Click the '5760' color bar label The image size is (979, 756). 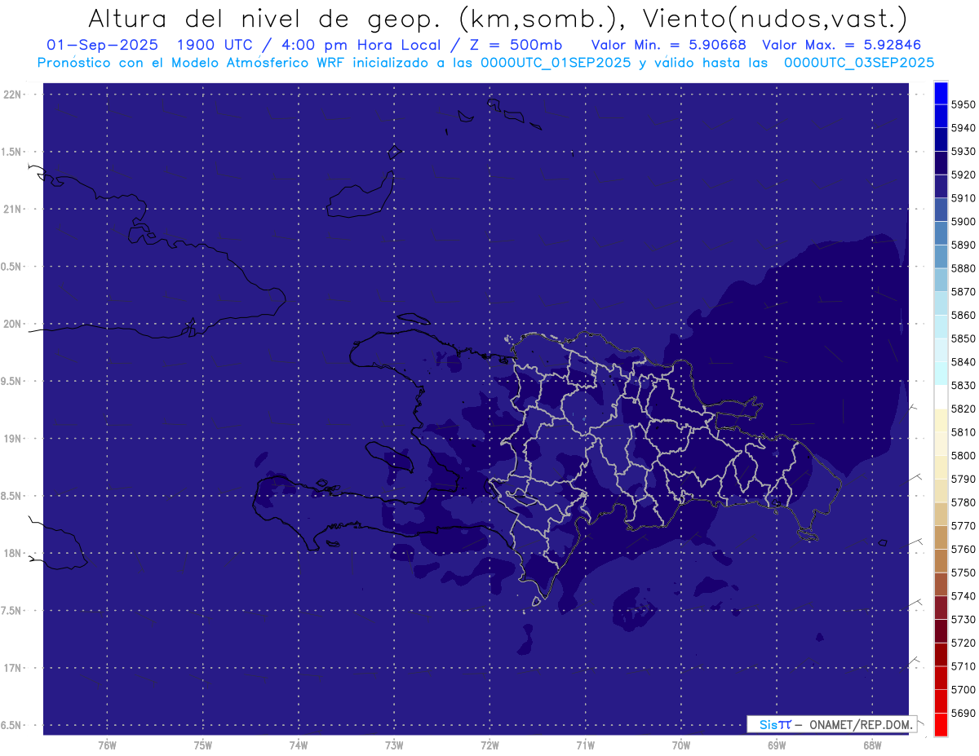pos(963,550)
